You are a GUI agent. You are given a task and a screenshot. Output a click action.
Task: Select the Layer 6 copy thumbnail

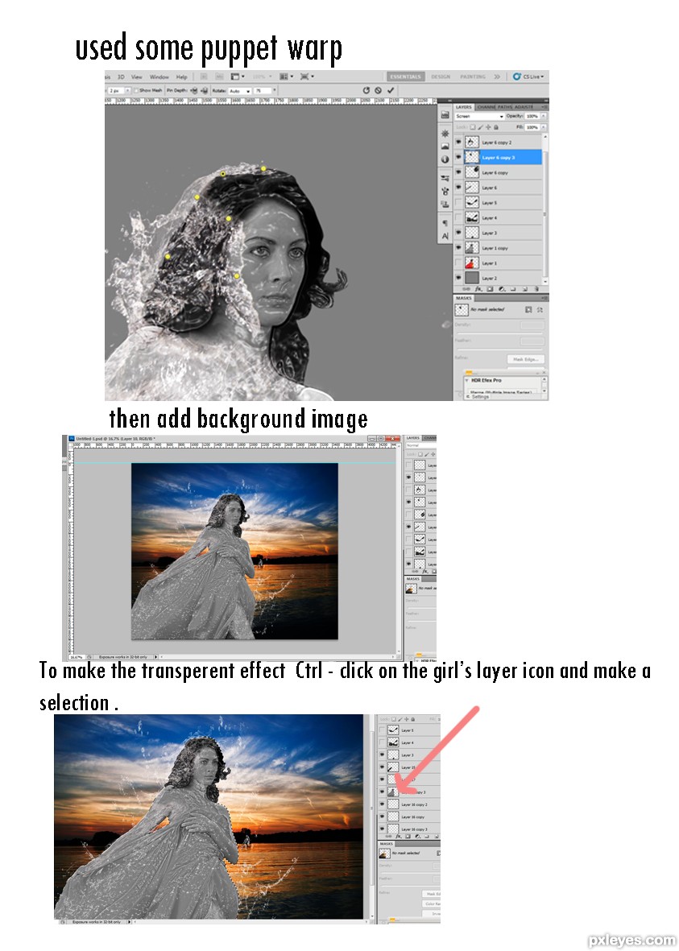pyautogui.click(x=472, y=173)
